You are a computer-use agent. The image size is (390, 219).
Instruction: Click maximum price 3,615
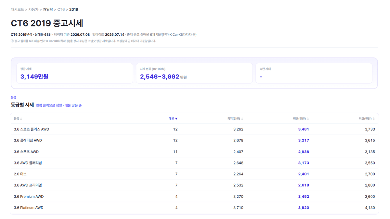click(370, 140)
